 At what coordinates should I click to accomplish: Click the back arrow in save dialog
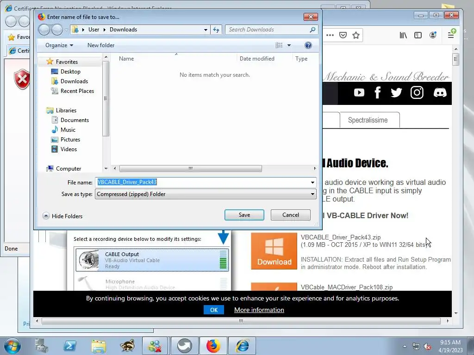click(44, 30)
